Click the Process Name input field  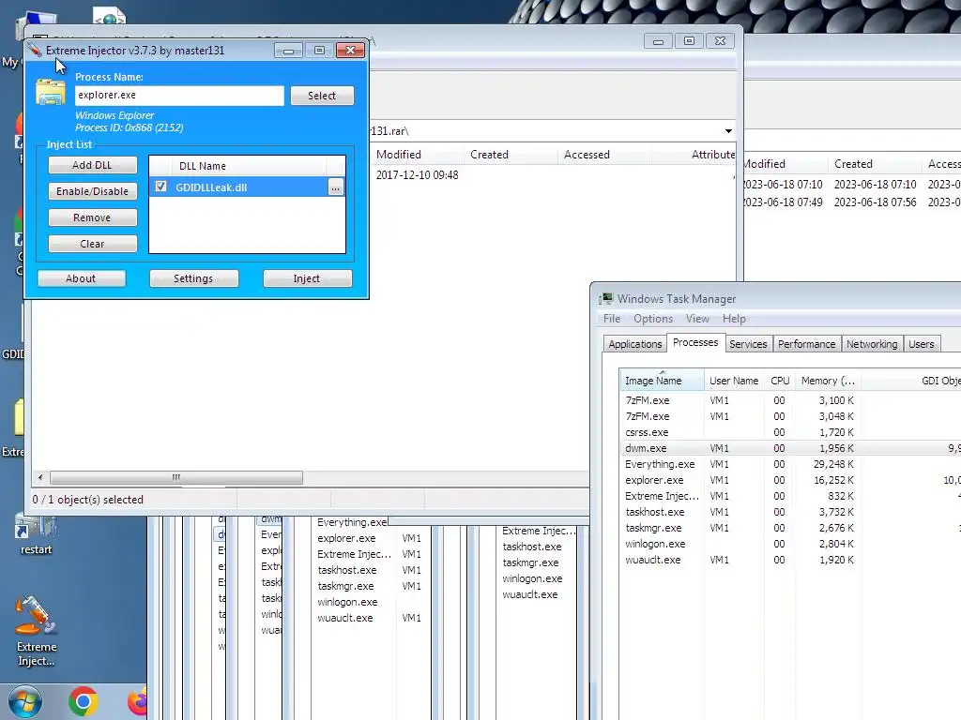179,95
